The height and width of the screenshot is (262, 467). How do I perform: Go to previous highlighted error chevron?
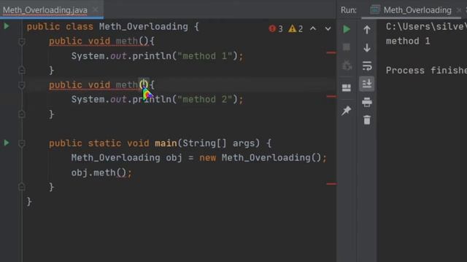pyautogui.click(x=313, y=28)
